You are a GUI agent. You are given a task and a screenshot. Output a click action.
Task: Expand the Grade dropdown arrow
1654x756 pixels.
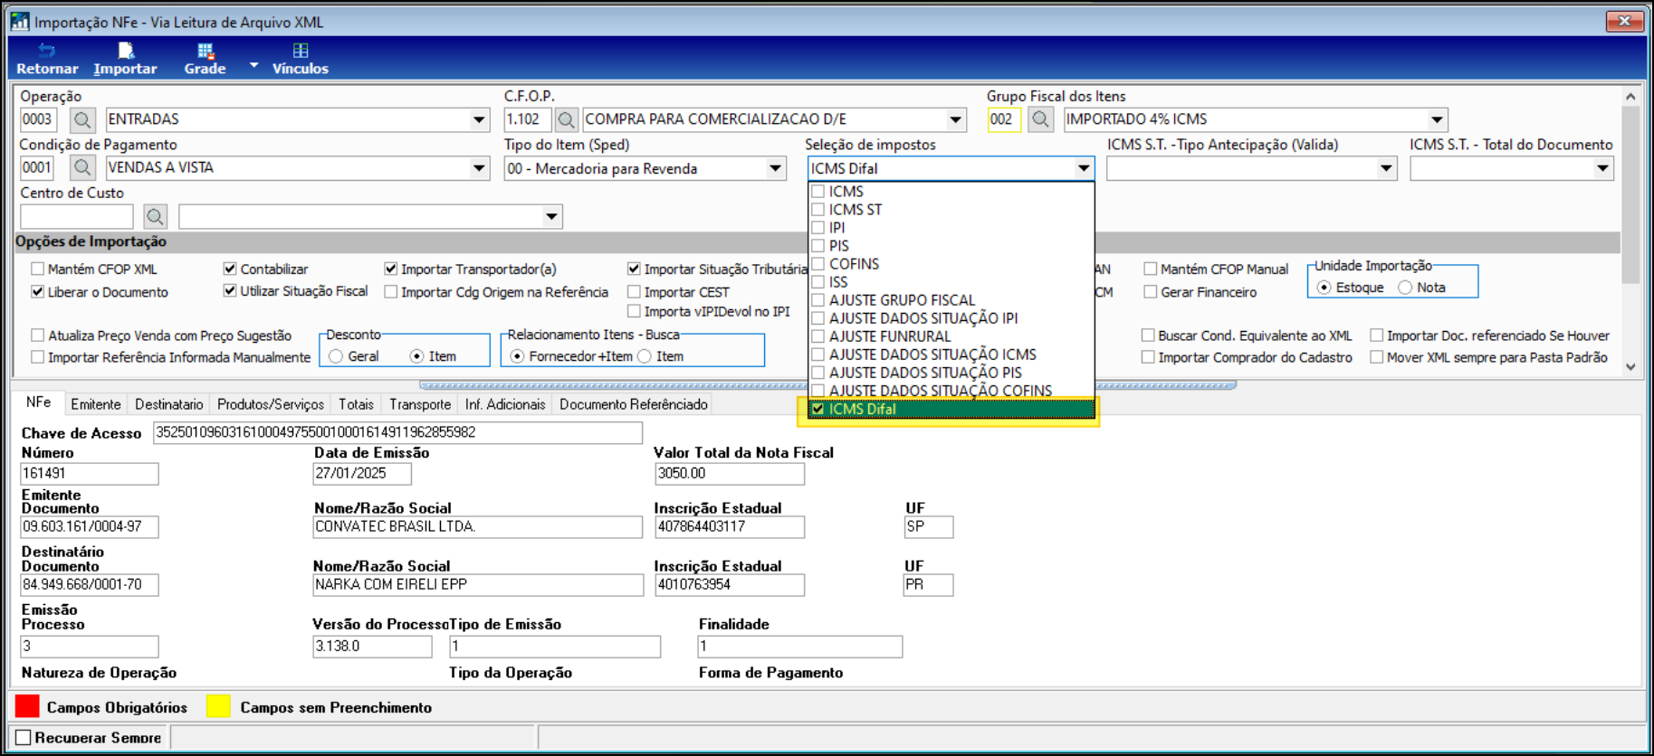point(253,65)
